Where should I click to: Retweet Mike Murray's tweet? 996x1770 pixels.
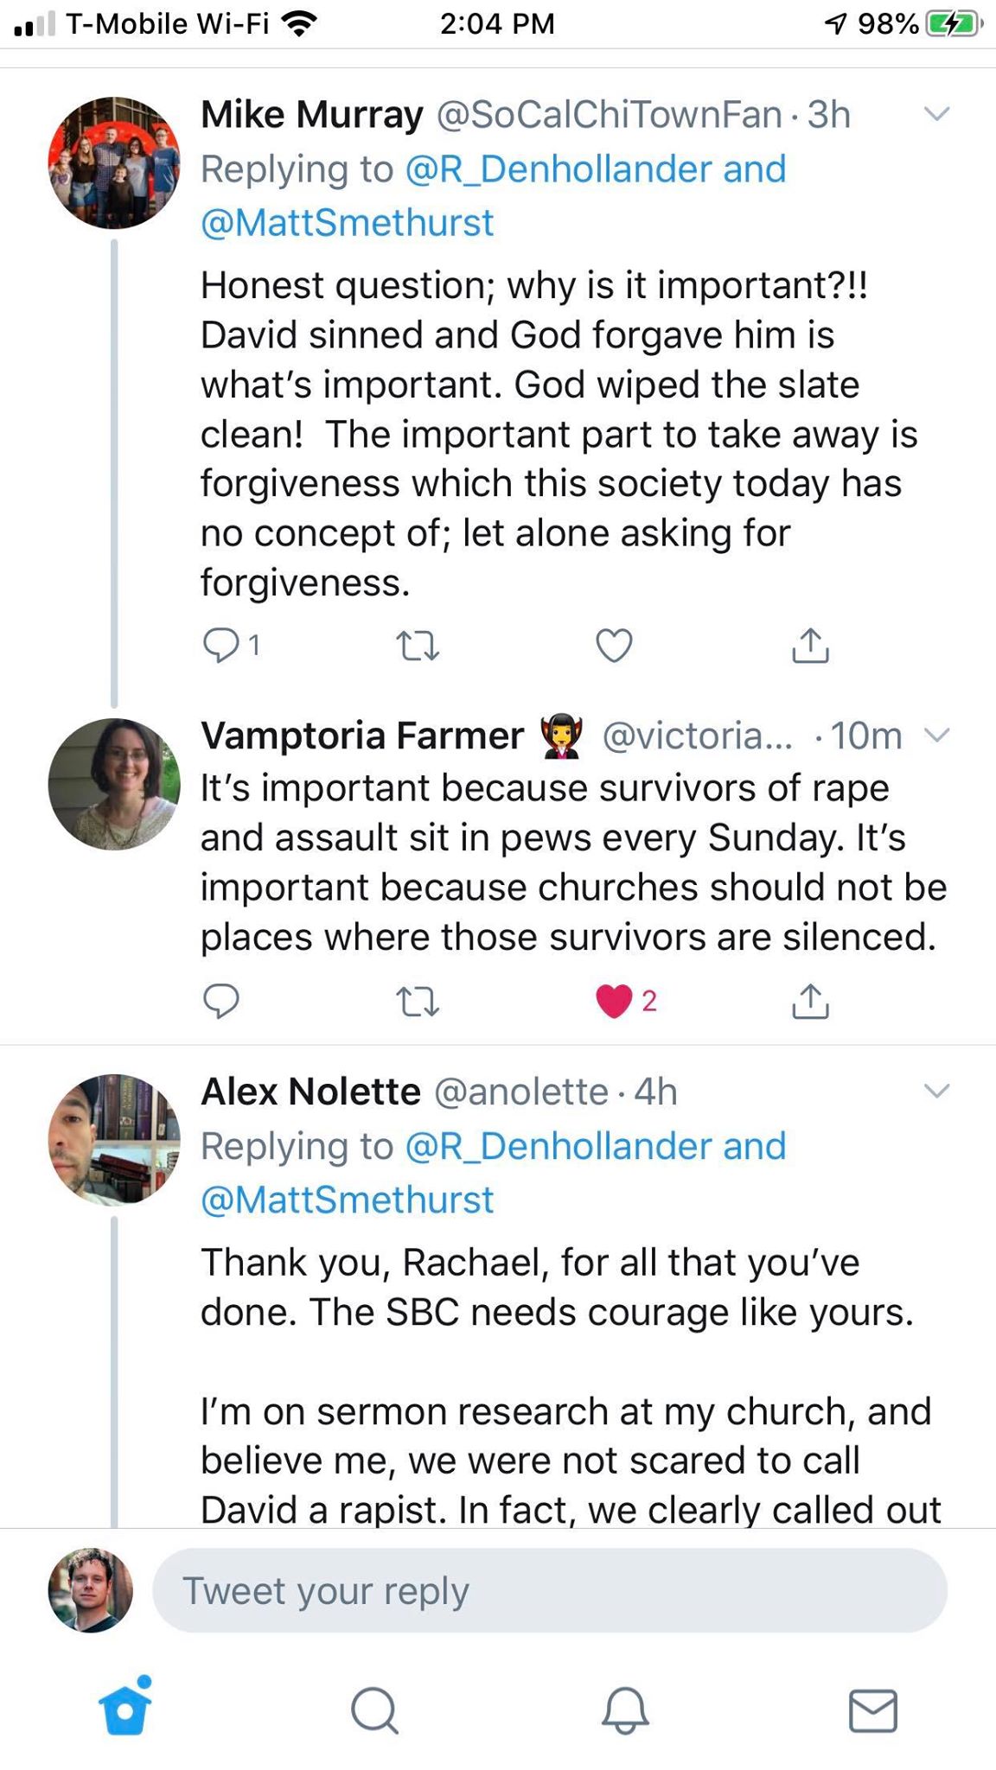click(418, 646)
